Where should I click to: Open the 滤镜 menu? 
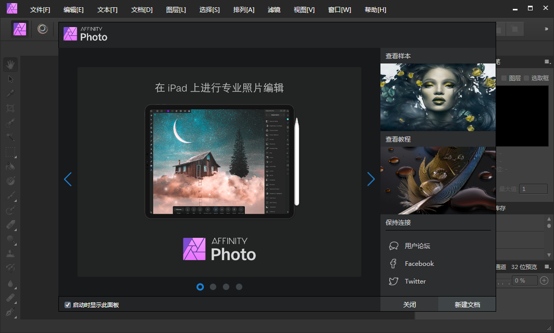click(x=274, y=10)
